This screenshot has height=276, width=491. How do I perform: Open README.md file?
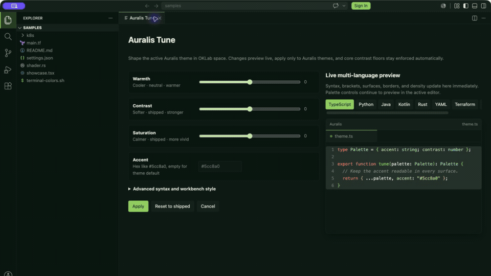pos(68,51)
